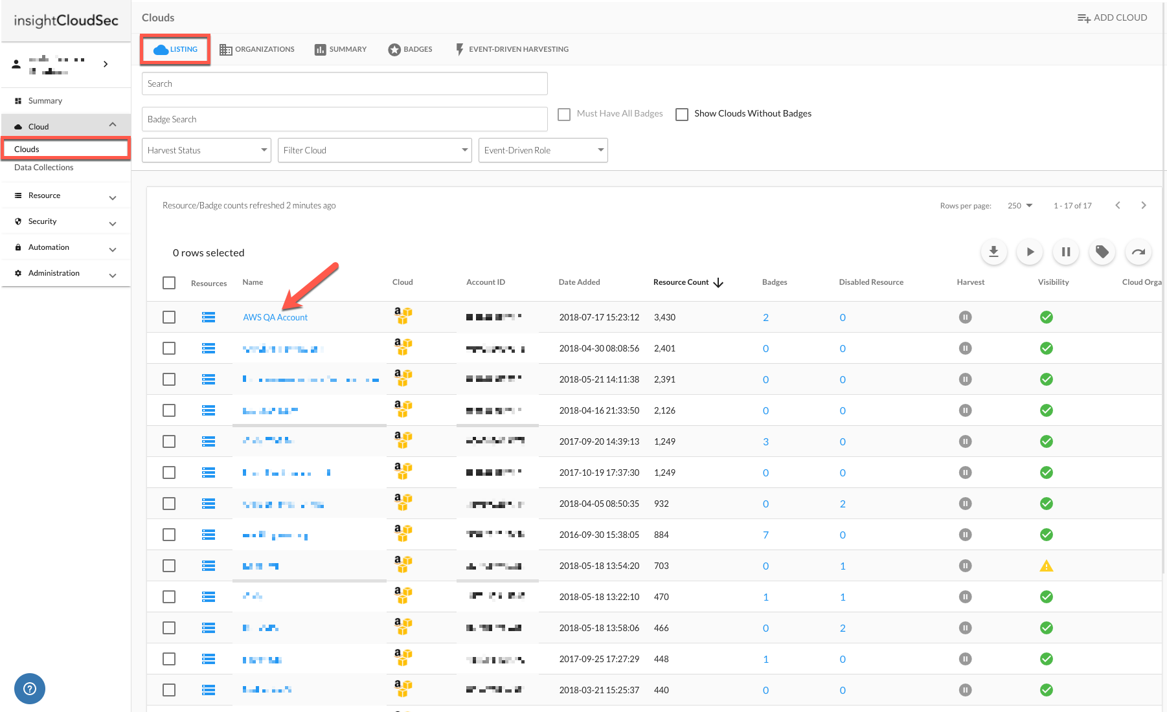Sort by the Date Added column header

coord(579,282)
